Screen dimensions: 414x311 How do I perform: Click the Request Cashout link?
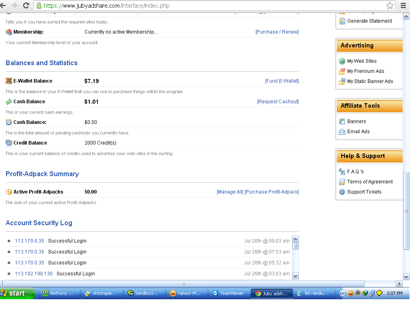(278, 102)
